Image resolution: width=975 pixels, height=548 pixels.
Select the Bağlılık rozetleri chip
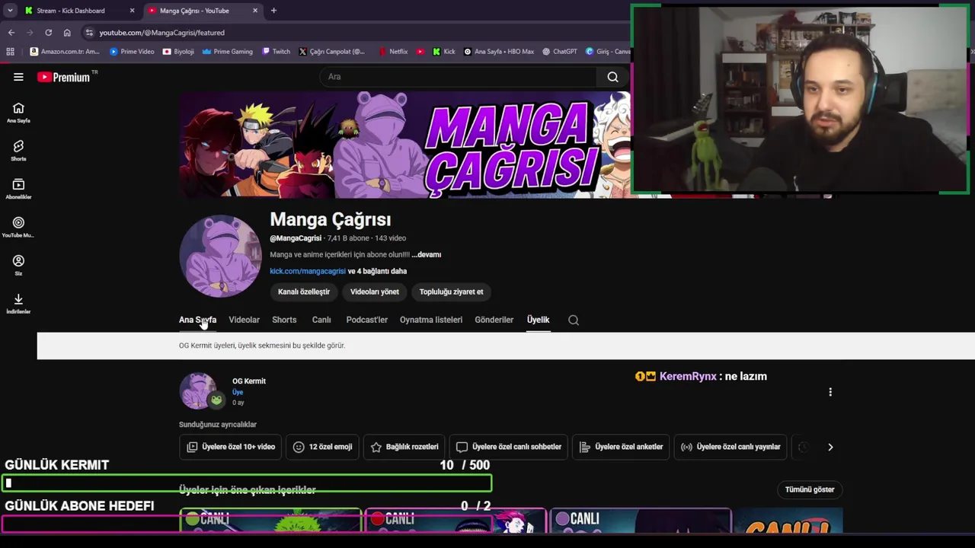point(404,447)
